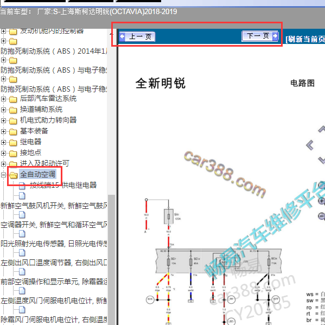325x325 pixels.
Task: Expand the 后部汽车雷达系统 tree node
Action: [3, 99]
